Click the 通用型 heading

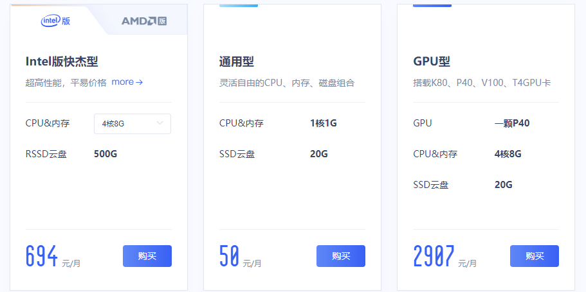pyautogui.click(x=237, y=62)
